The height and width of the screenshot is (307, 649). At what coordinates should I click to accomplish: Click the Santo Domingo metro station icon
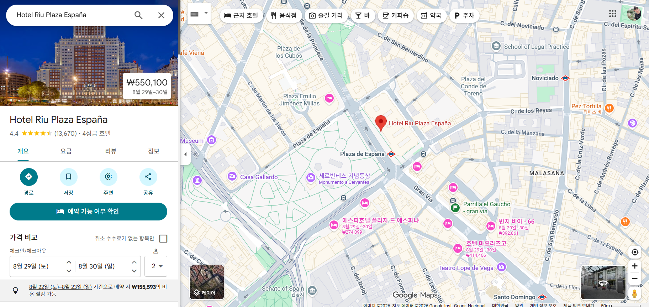542,297
